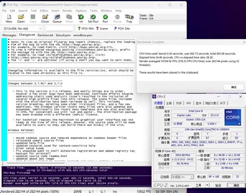Image resolution: width=246 pixels, height=193 pixels.
Task: Click the command-line options input field
Action: (x=59, y=29)
